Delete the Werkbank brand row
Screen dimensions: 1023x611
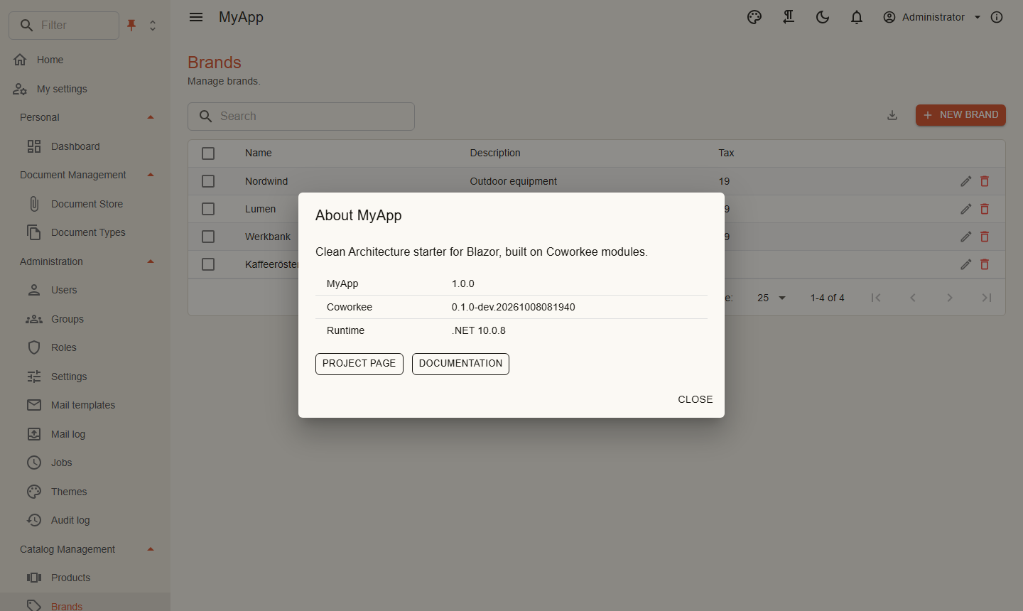coord(985,237)
